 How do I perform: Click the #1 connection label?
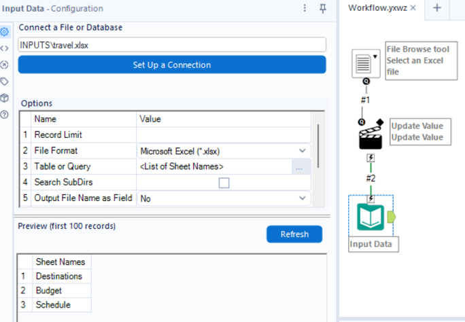click(365, 100)
